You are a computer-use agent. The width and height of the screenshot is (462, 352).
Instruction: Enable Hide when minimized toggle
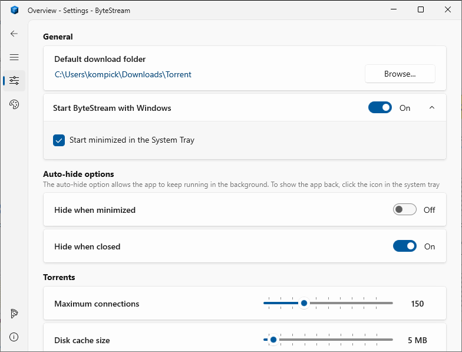point(404,210)
